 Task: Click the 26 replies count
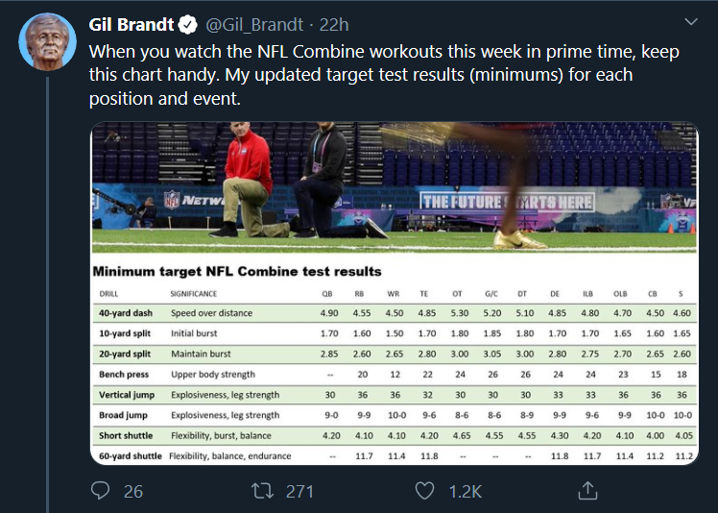(x=133, y=492)
